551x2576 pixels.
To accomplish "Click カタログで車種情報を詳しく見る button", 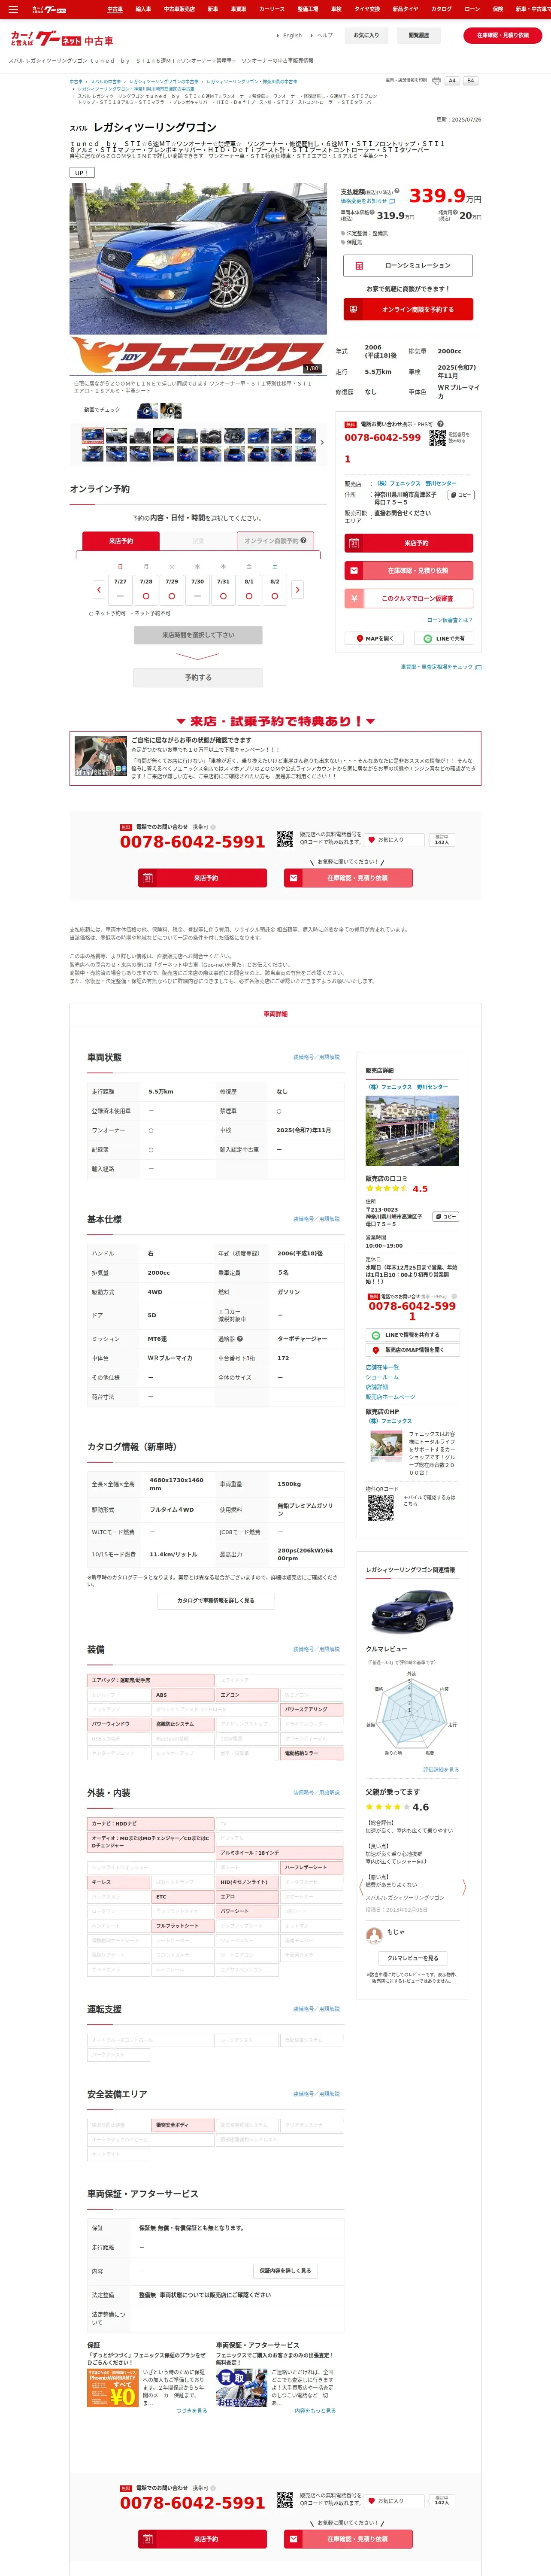I will 216,1600.
